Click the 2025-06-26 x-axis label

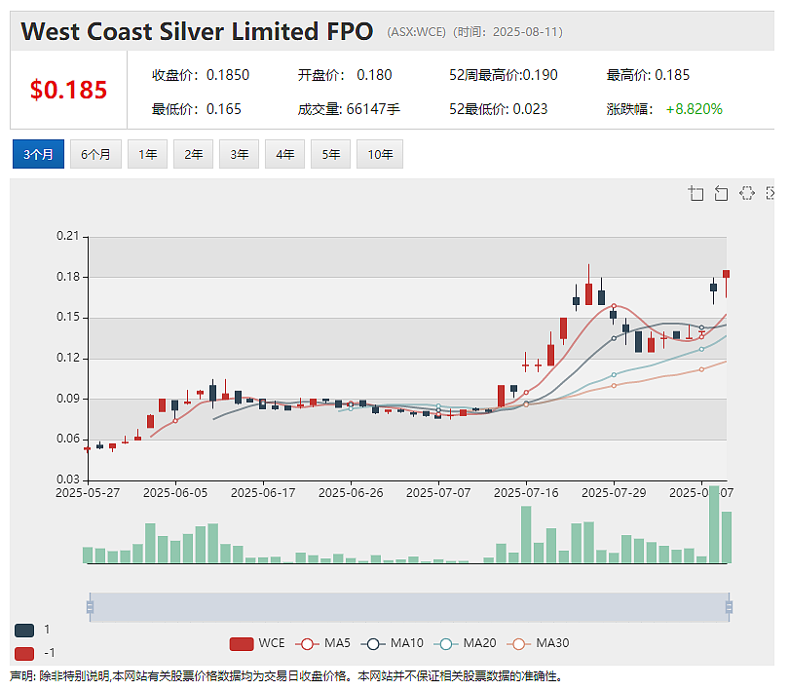[351, 493]
